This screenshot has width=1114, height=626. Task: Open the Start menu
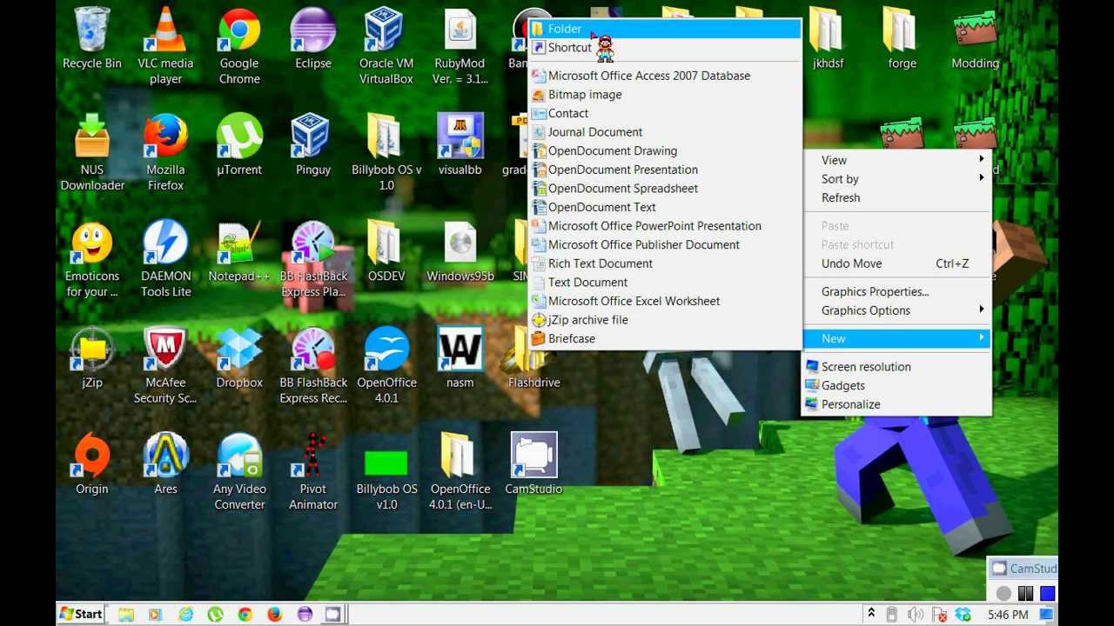(81, 614)
